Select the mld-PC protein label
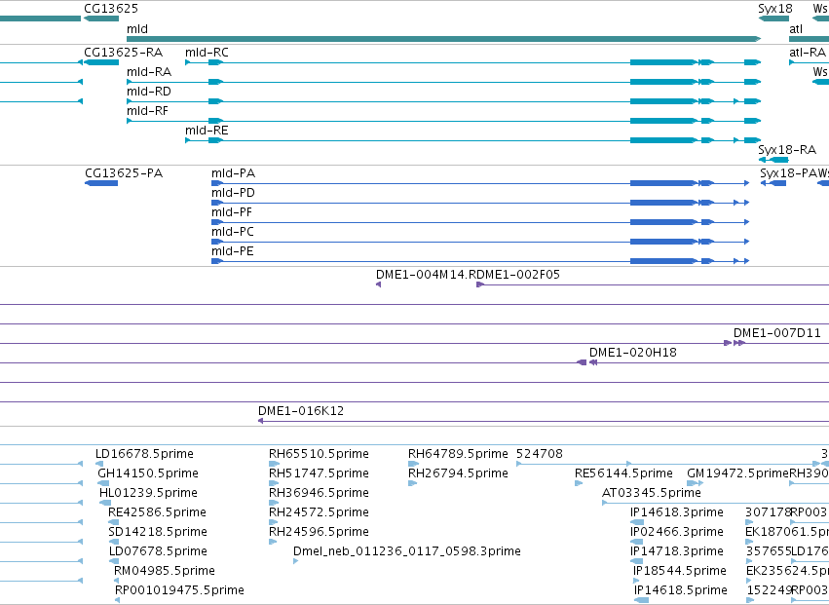The height and width of the screenshot is (605, 829). (x=233, y=232)
